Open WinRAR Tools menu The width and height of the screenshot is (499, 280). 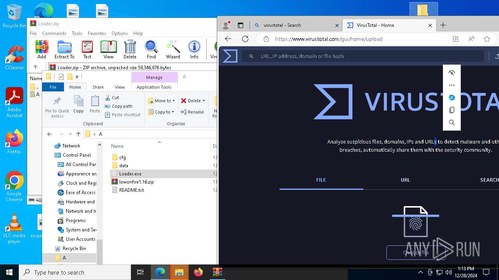(77, 33)
